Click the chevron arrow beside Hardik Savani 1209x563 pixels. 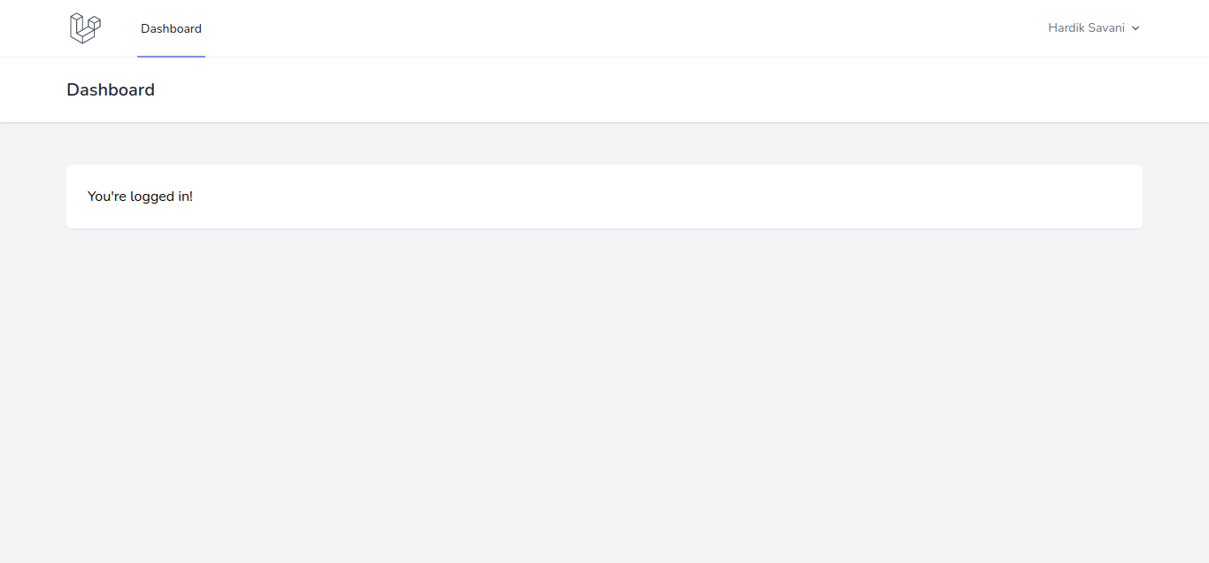pos(1136,28)
